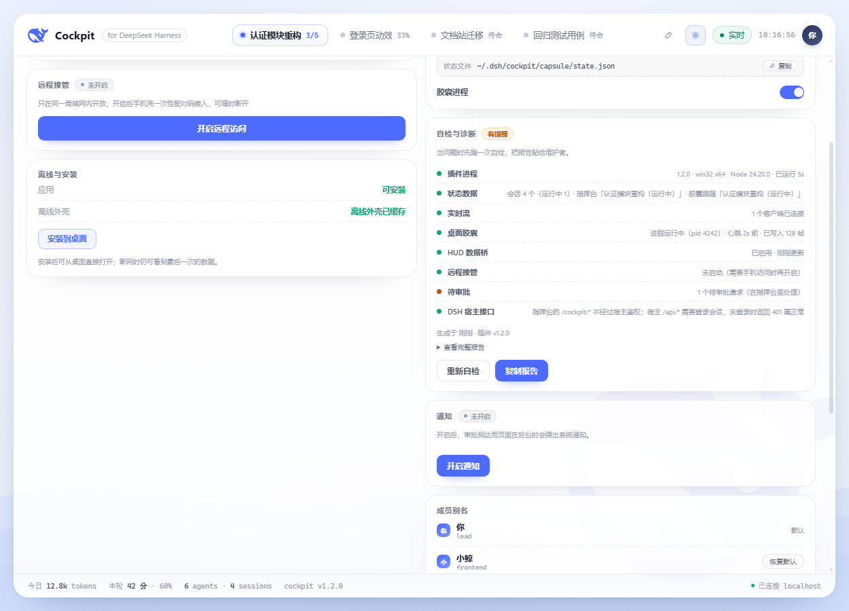
Task: Click 已连接 localhost connection status
Action: point(786,586)
